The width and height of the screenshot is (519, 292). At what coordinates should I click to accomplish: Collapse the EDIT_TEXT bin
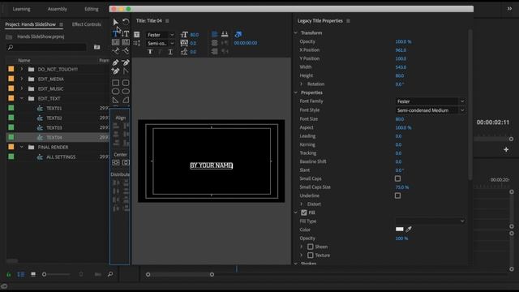(x=22, y=98)
